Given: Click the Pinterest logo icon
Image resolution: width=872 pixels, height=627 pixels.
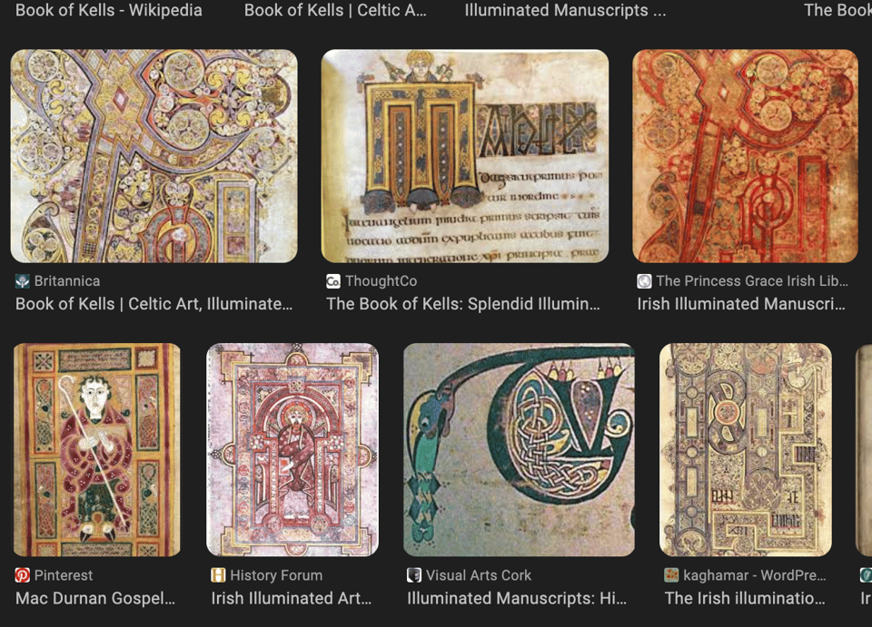Looking at the screenshot, I should click(22, 574).
